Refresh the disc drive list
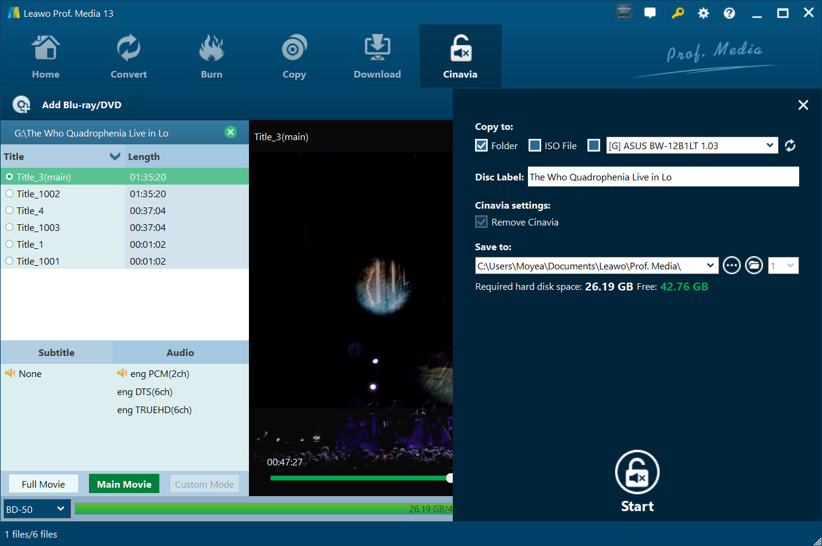 [790, 146]
